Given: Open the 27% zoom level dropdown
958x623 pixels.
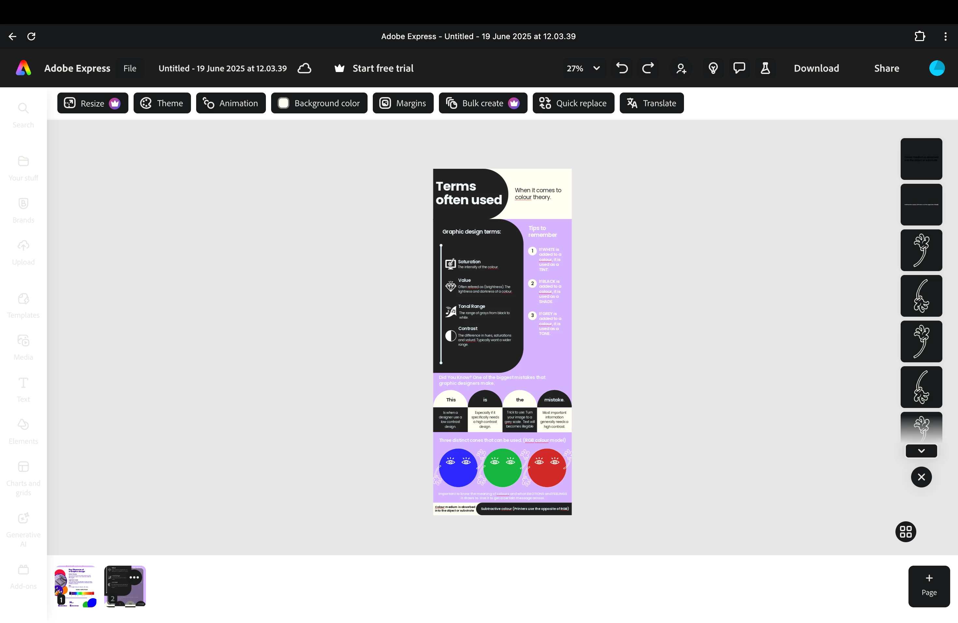Looking at the screenshot, I should pyautogui.click(x=583, y=68).
